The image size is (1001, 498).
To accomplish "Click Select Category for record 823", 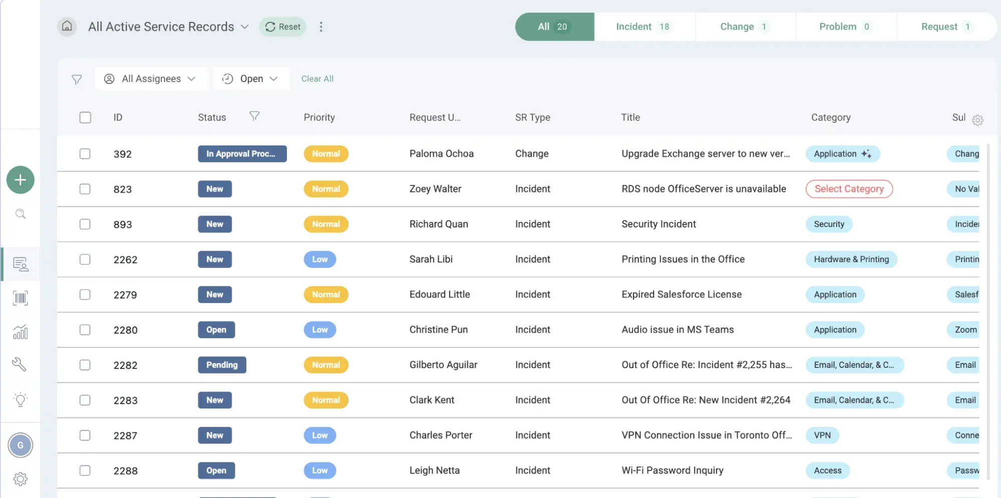I will [849, 189].
